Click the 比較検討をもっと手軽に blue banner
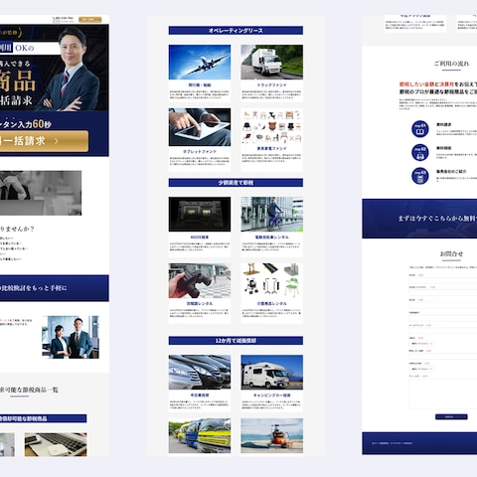This screenshot has height=477, width=477. tap(55, 288)
